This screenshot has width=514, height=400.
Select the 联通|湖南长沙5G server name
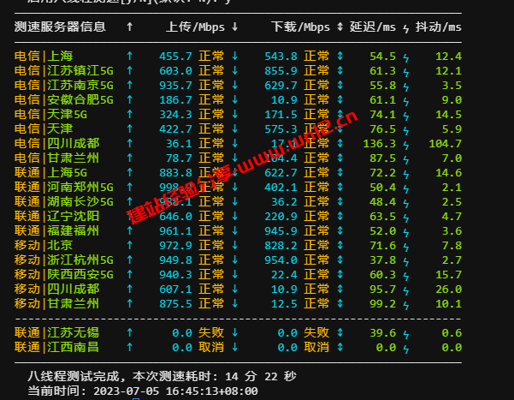[64, 201]
